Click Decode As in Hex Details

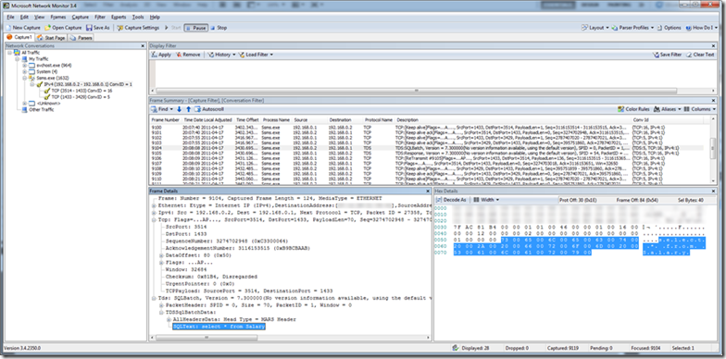point(451,200)
